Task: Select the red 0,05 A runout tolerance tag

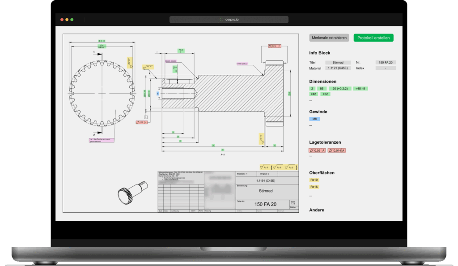Action: point(317,150)
